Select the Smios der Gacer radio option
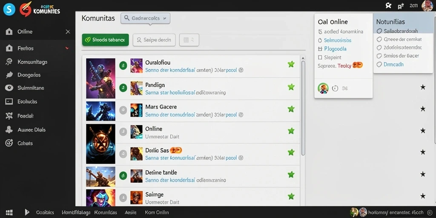Viewport: 436px width, 218px height. [x=379, y=56]
